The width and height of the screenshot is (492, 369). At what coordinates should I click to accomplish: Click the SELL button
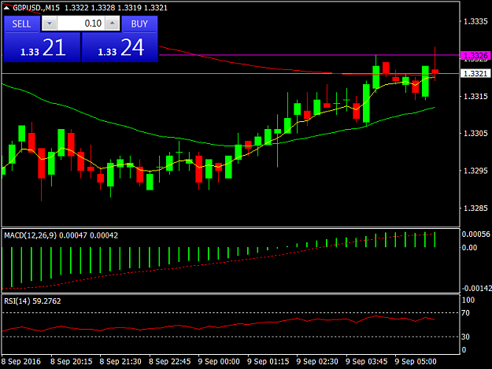coord(22,24)
